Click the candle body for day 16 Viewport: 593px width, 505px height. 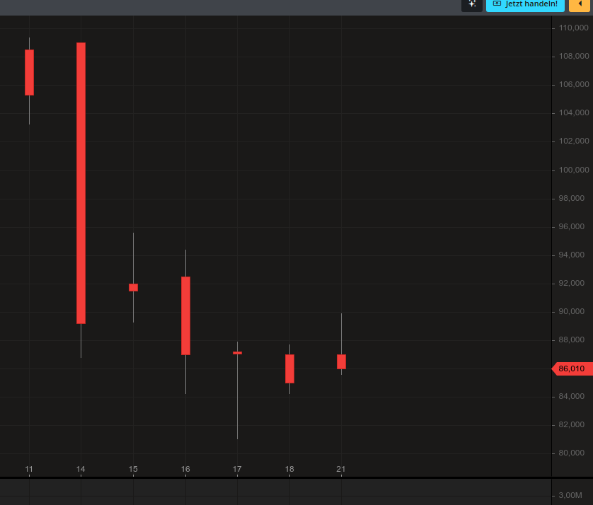pyautogui.click(x=185, y=315)
